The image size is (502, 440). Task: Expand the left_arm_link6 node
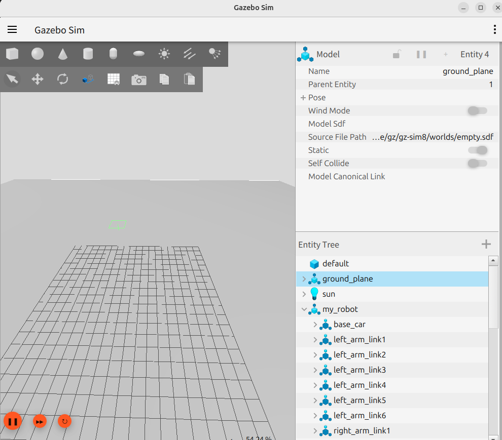(315, 416)
